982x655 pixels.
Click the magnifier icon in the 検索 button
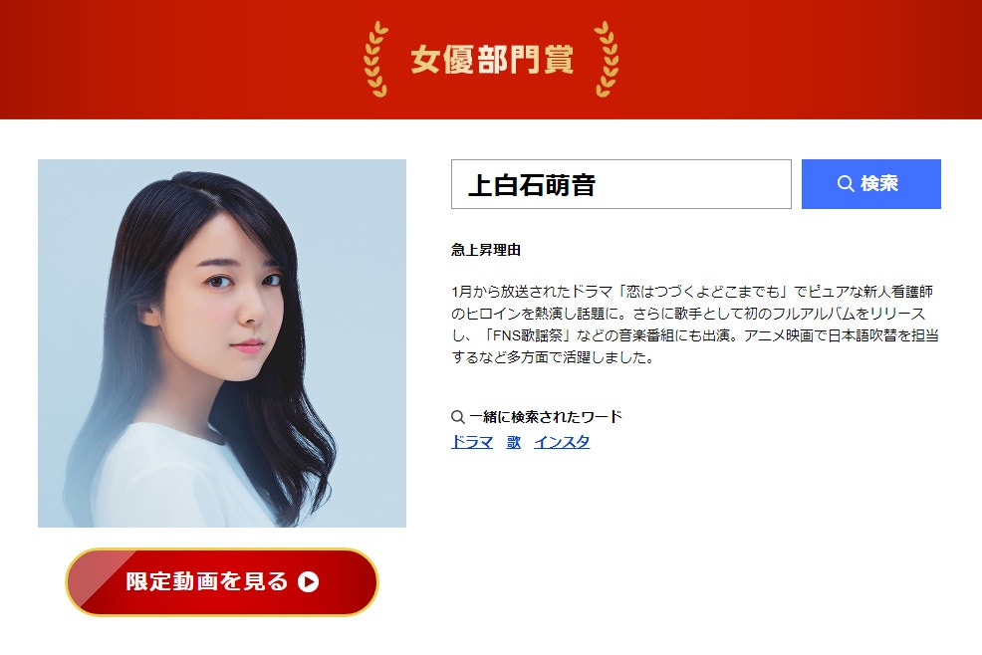click(x=846, y=183)
